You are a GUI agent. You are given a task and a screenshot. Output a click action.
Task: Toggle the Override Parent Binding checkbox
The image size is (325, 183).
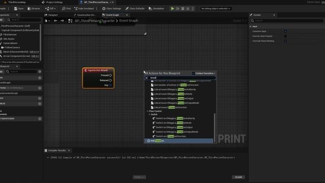pos(285,41)
